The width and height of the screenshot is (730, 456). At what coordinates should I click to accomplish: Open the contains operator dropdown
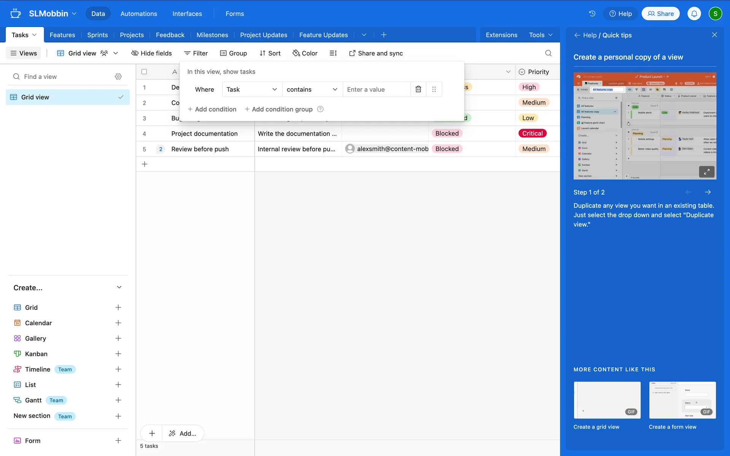coord(312,89)
